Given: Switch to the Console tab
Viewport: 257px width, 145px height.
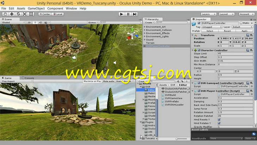Looking at the screenshot, I should click(x=28, y=78).
